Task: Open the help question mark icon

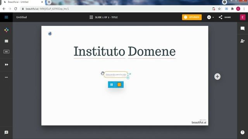Action: point(243,132)
